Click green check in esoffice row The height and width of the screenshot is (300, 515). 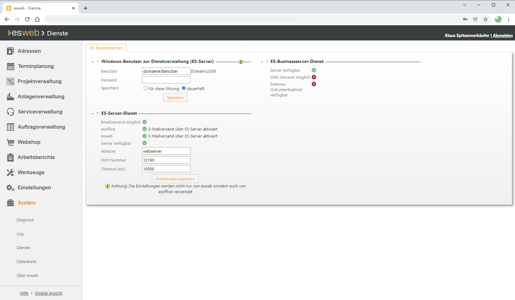click(145, 129)
